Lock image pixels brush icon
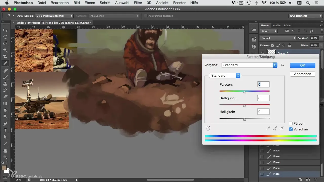Viewport: 324px width, 182px height. pos(278,45)
